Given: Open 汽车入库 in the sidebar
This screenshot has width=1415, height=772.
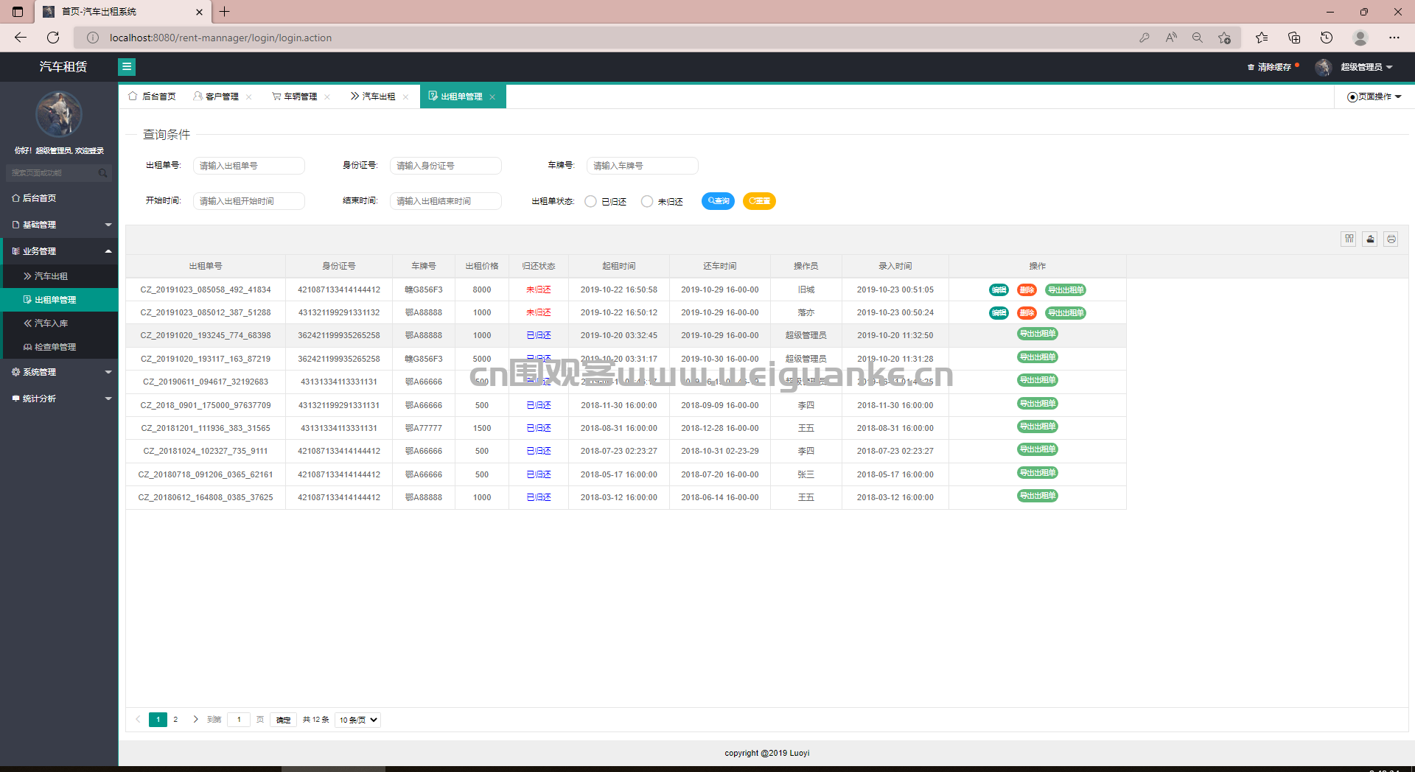Looking at the screenshot, I should [x=59, y=323].
